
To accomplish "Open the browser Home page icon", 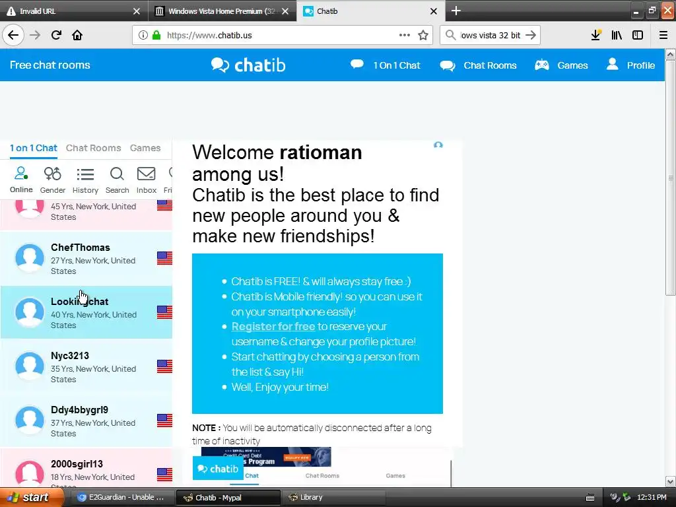I will click(77, 35).
